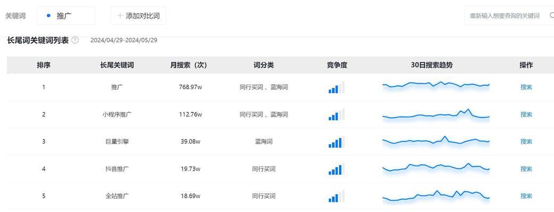Click 添加对比词 to add a comparison word
Viewport: 554px width, 212px height.
[x=138, y=16]
